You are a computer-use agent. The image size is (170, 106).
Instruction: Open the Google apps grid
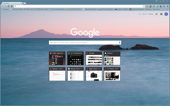(156, 14)
